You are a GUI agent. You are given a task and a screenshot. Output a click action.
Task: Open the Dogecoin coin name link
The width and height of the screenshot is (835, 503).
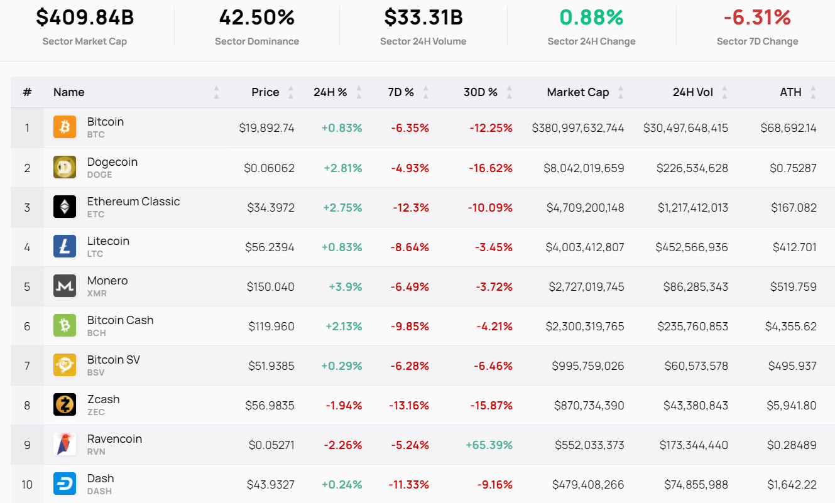click(112, 162)
